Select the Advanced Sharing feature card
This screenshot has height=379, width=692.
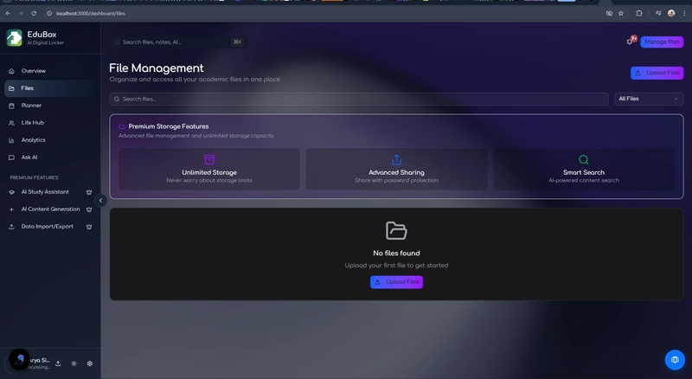click(396, 169)
